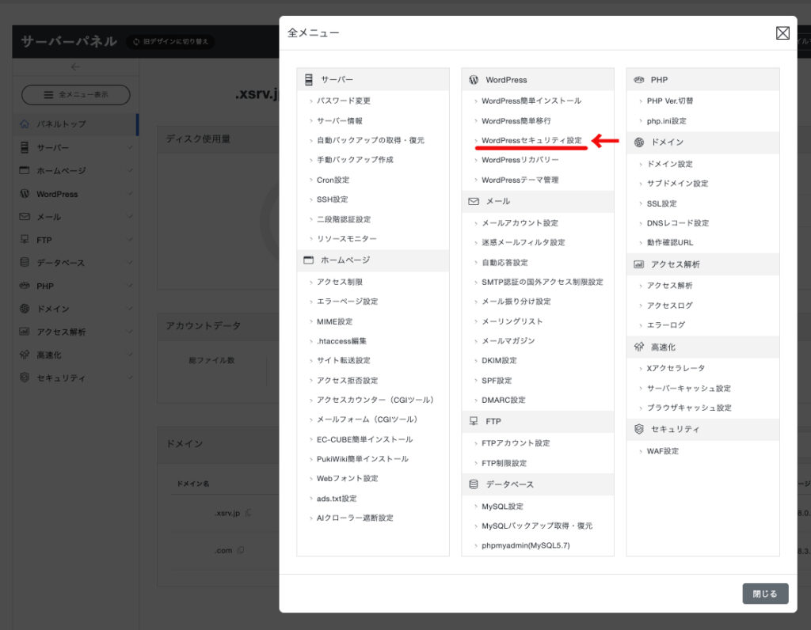Expand データベース chevron in sidebar
The image size is (811, 630).
[x=130, y=263]
